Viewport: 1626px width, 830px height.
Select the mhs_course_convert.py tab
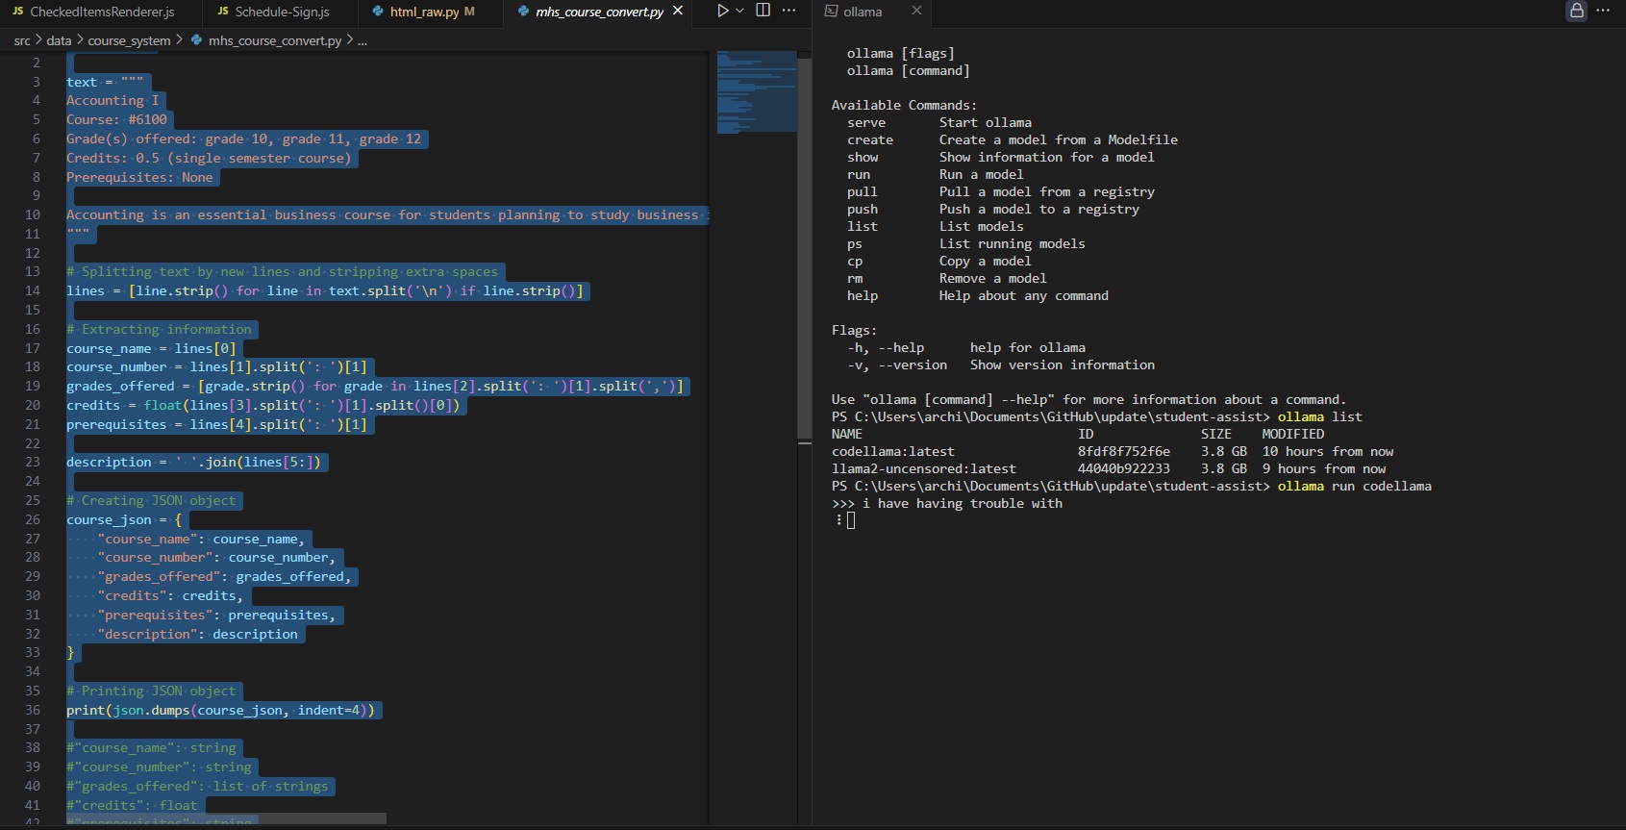599,12
